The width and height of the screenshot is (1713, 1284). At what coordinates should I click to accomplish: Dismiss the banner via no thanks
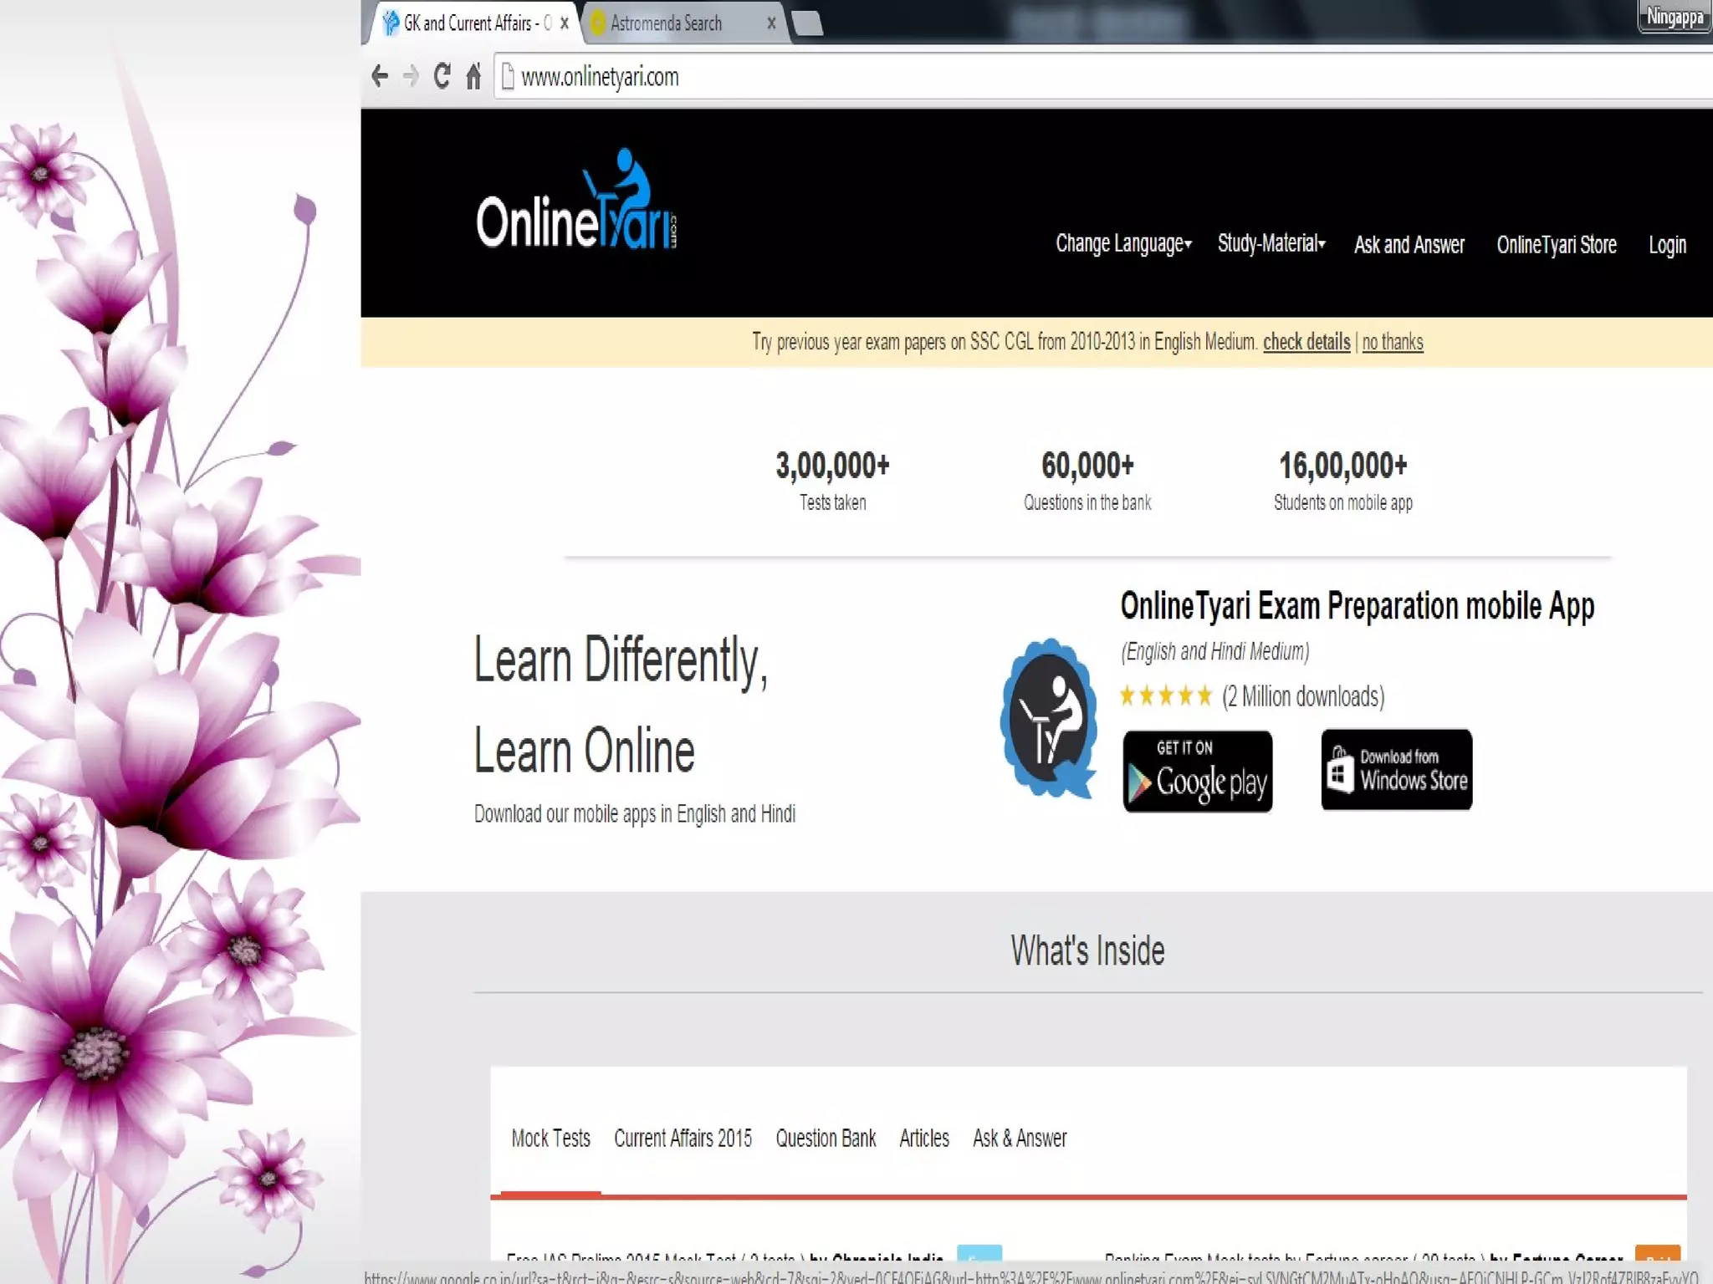(x=1392, y=342)
